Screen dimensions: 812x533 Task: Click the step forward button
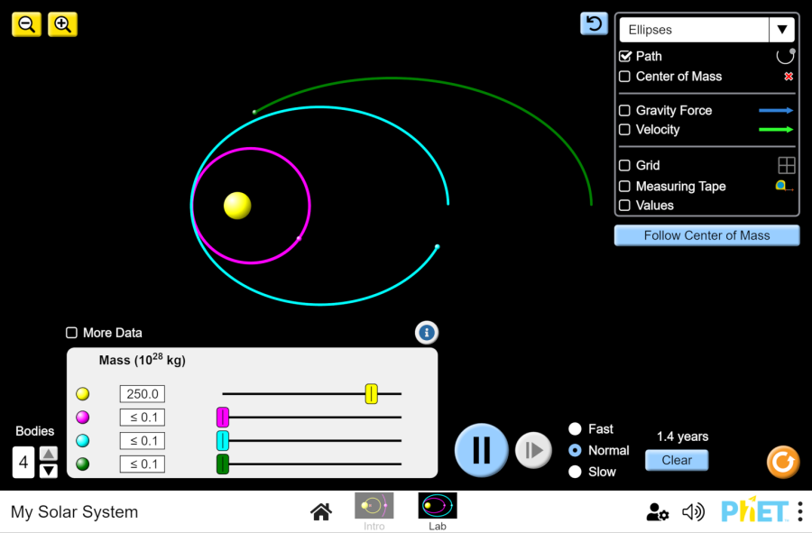pos(533,450)
